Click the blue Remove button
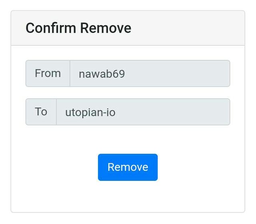This screenshot has width=256, height=224. (x=128, y=167)
